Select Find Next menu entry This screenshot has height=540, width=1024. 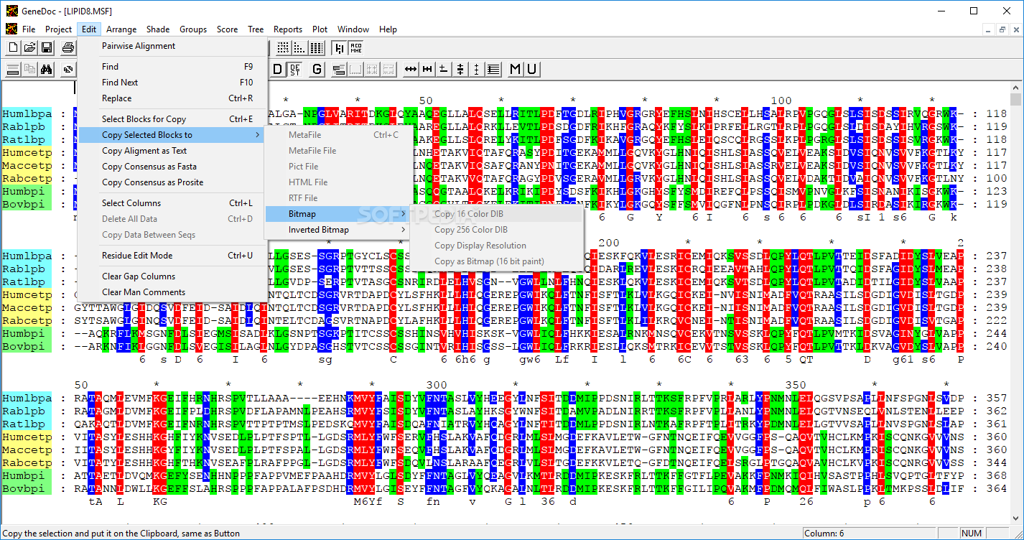click(x=172, y=83)
